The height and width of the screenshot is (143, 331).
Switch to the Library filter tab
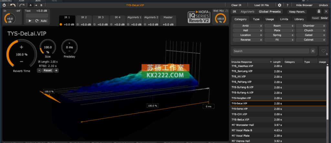click(x=299, y=19)
